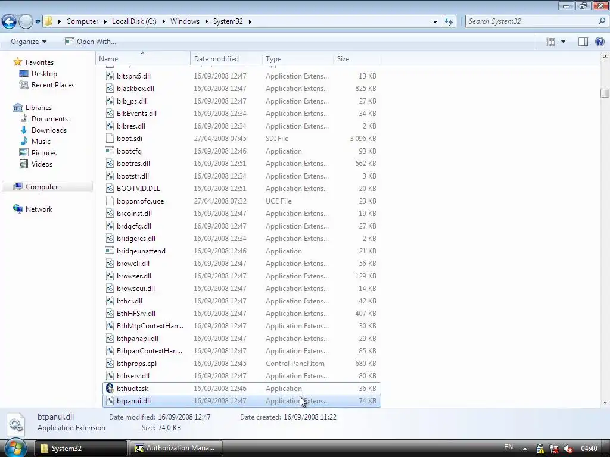This screenshot has height=457, width=610.
Task: Open the Organize menu
Action: 29,42
